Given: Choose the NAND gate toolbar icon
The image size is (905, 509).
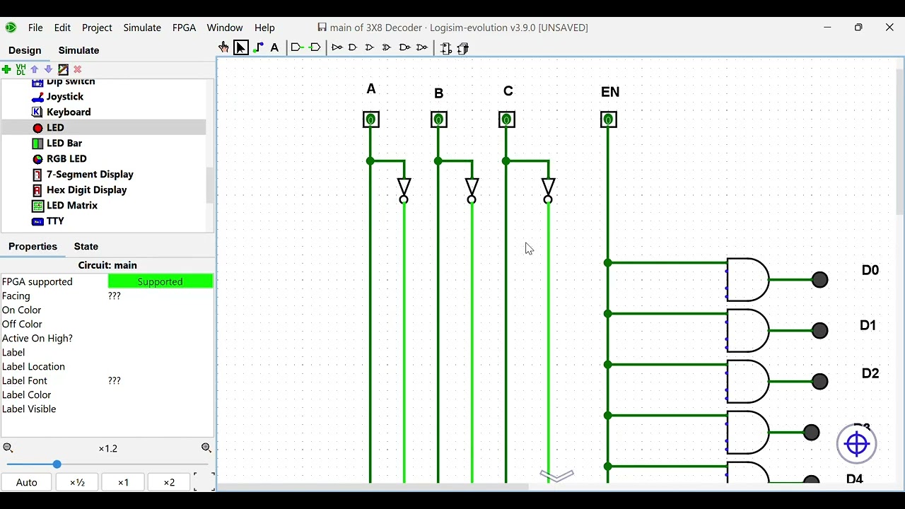Looking at the screenshot, I should [x=404, y=47].
